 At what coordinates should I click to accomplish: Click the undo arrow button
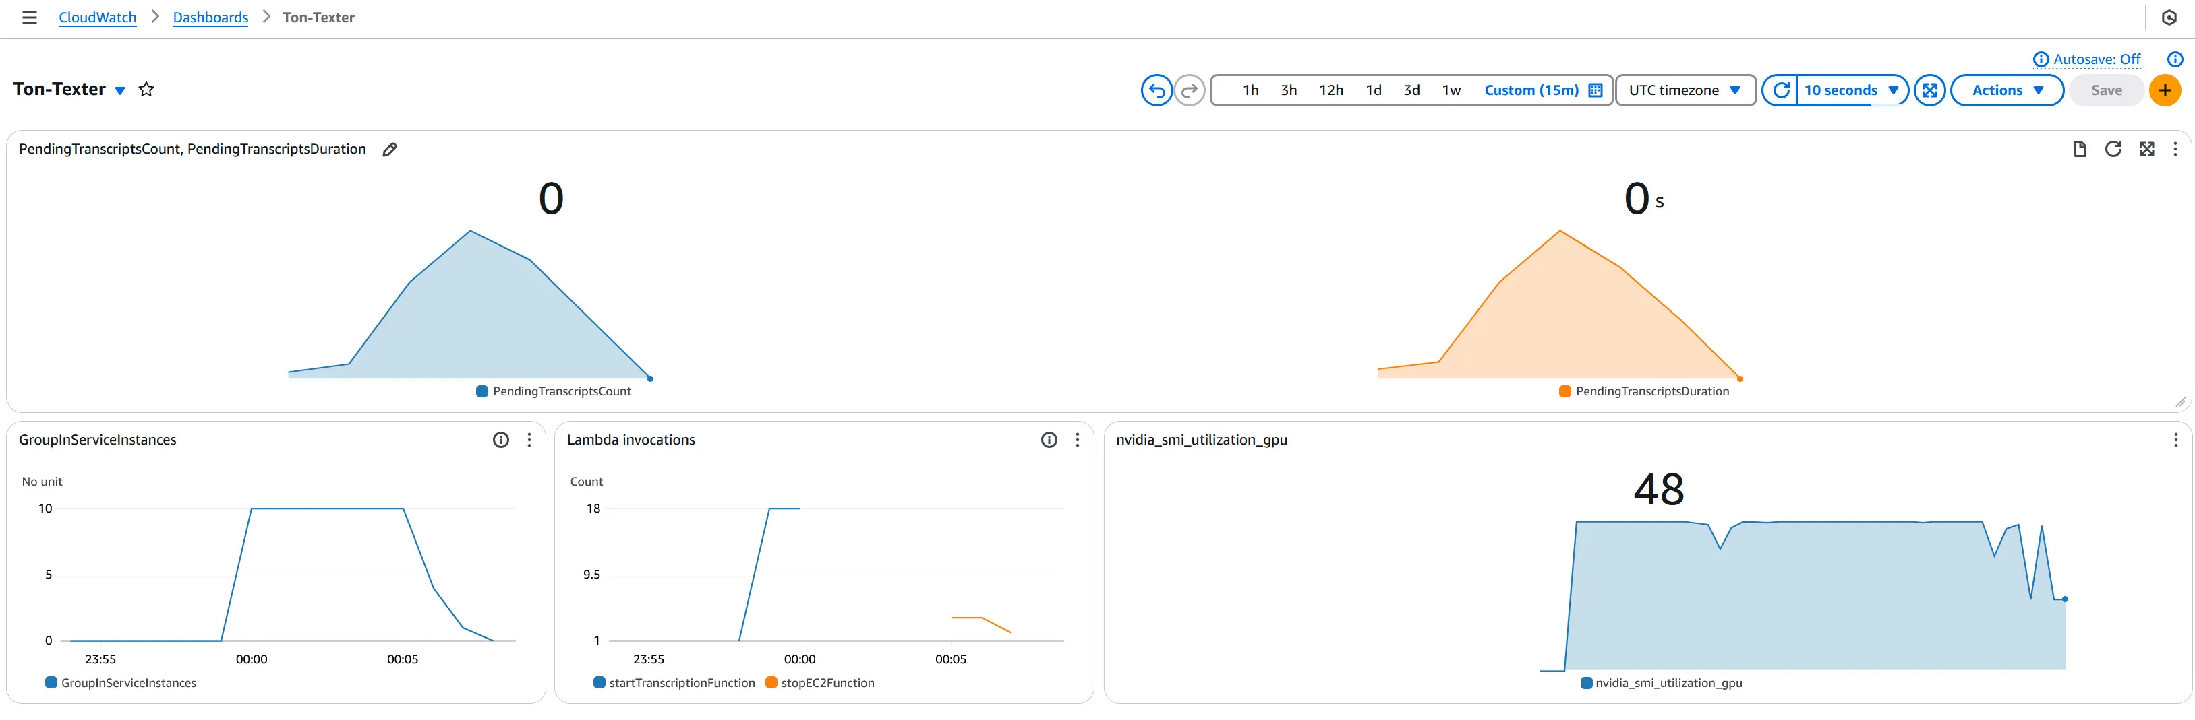coord(1157,90)
